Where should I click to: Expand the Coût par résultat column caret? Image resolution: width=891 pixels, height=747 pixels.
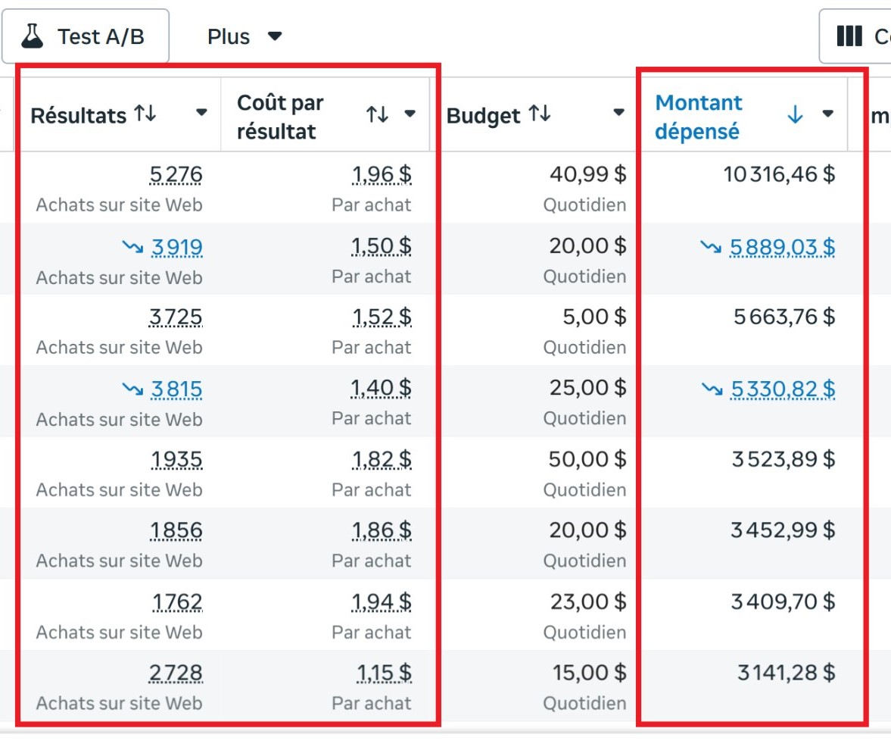[x=410, y=113]
